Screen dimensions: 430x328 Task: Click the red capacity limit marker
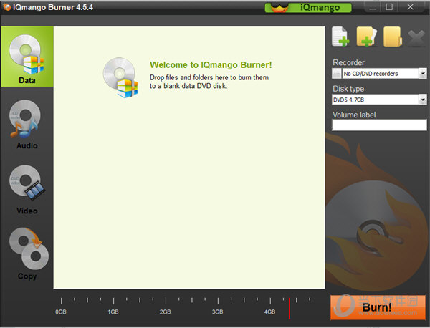pos(290,308)
